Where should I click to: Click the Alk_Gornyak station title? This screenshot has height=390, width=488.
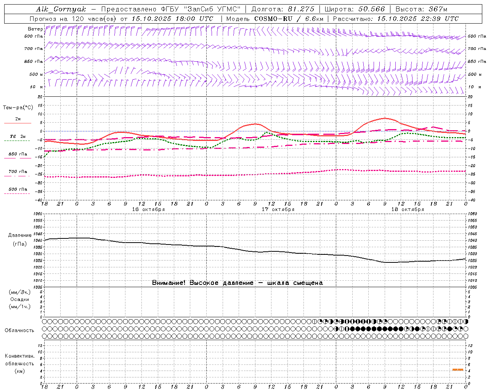point(61,9)
